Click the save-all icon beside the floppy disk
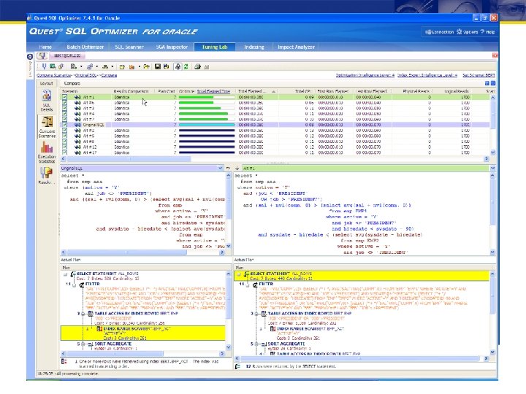526x394 pixels. (x=166, y=66)
